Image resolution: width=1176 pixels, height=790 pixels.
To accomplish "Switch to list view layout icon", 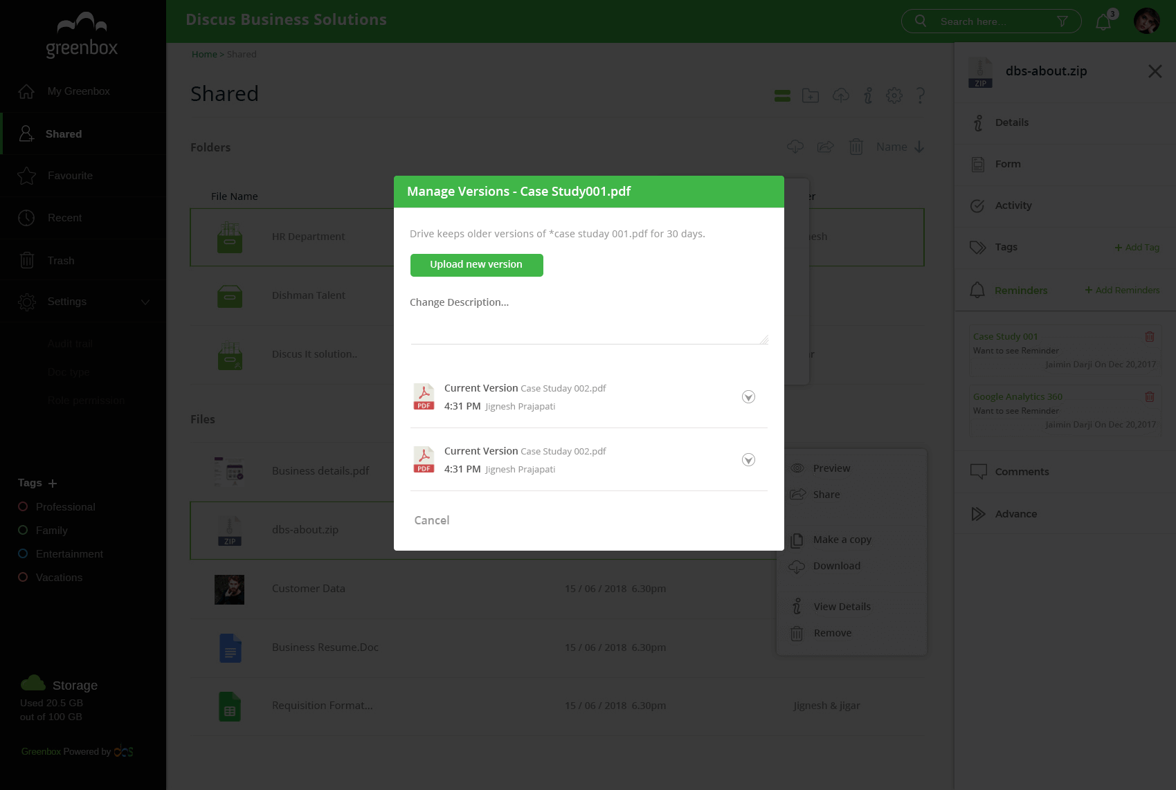I will [782, 95].
